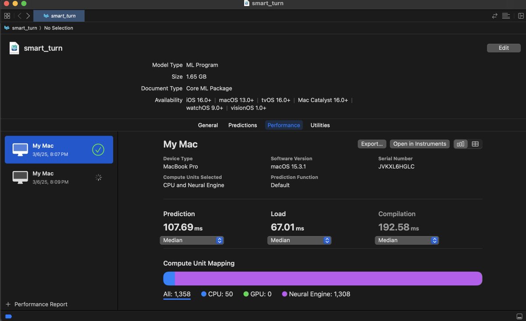
Task: Click the CPU and Neural Engine value
Action: (194, 185)
